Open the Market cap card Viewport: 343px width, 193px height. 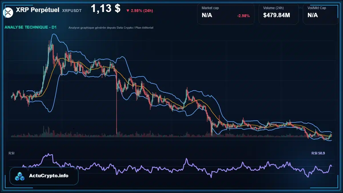click(x=226, y=14)
